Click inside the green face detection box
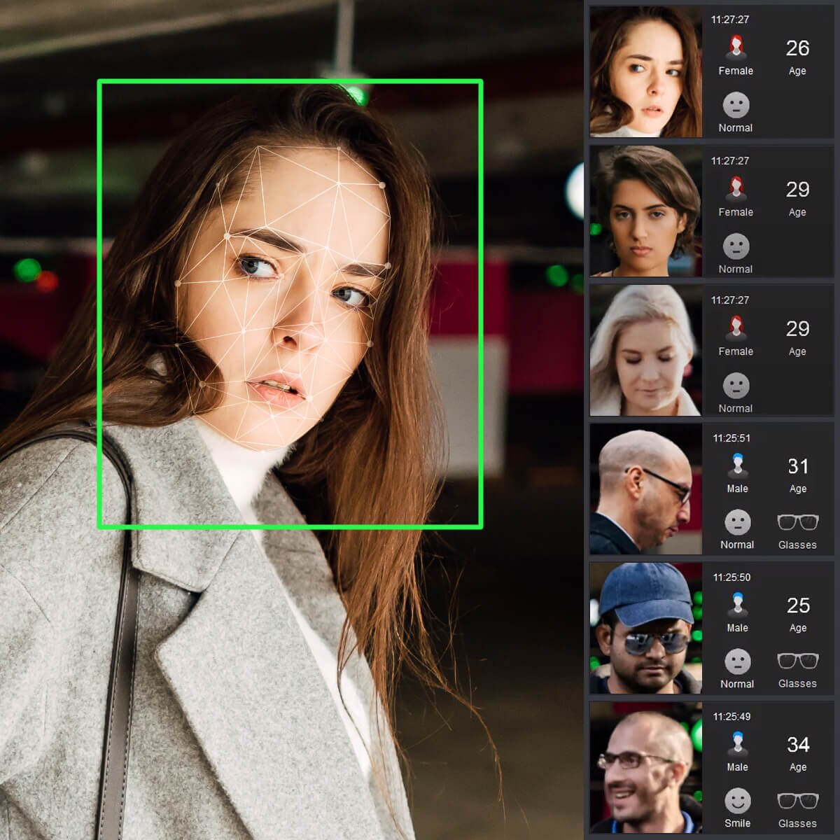 point(290,304)
